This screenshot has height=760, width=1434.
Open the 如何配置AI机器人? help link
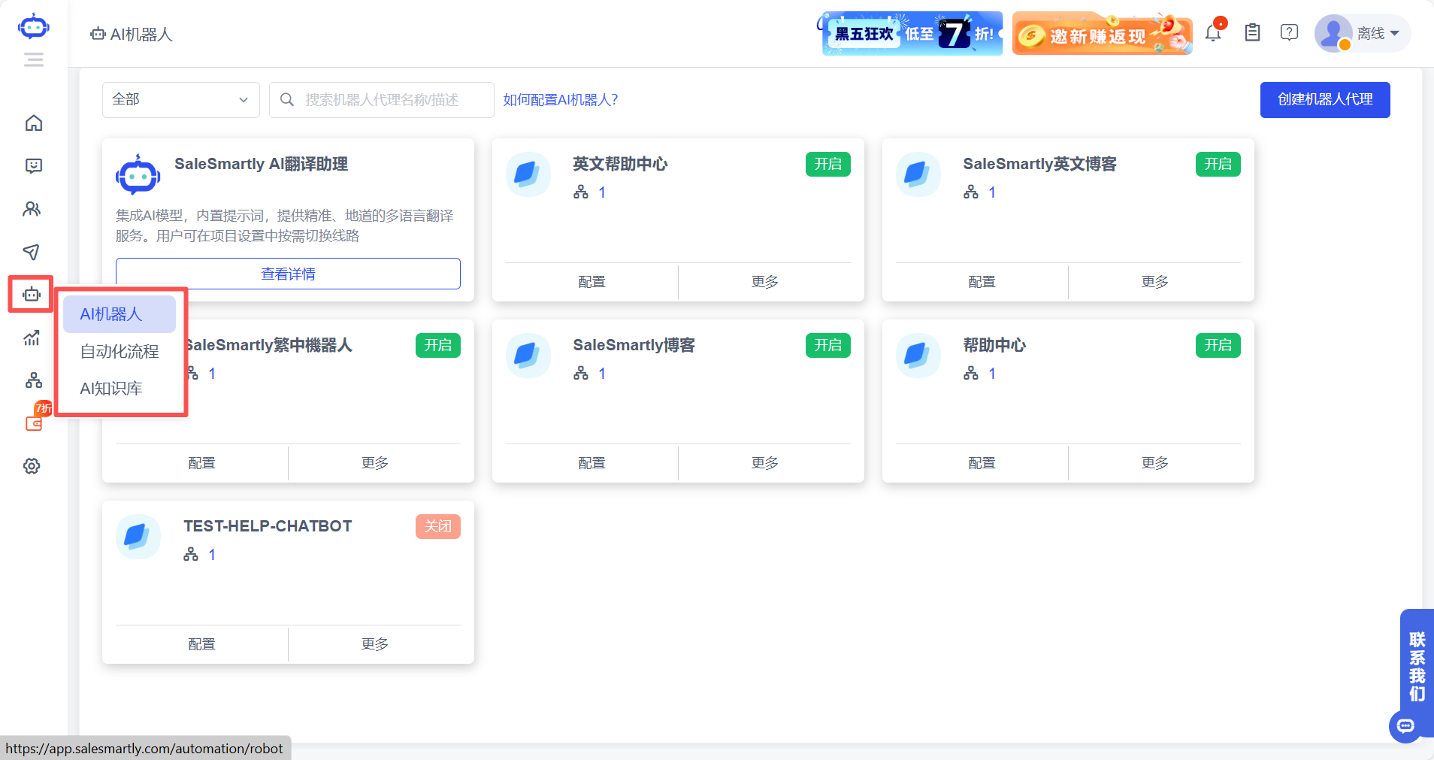click(x=561, y=99)
